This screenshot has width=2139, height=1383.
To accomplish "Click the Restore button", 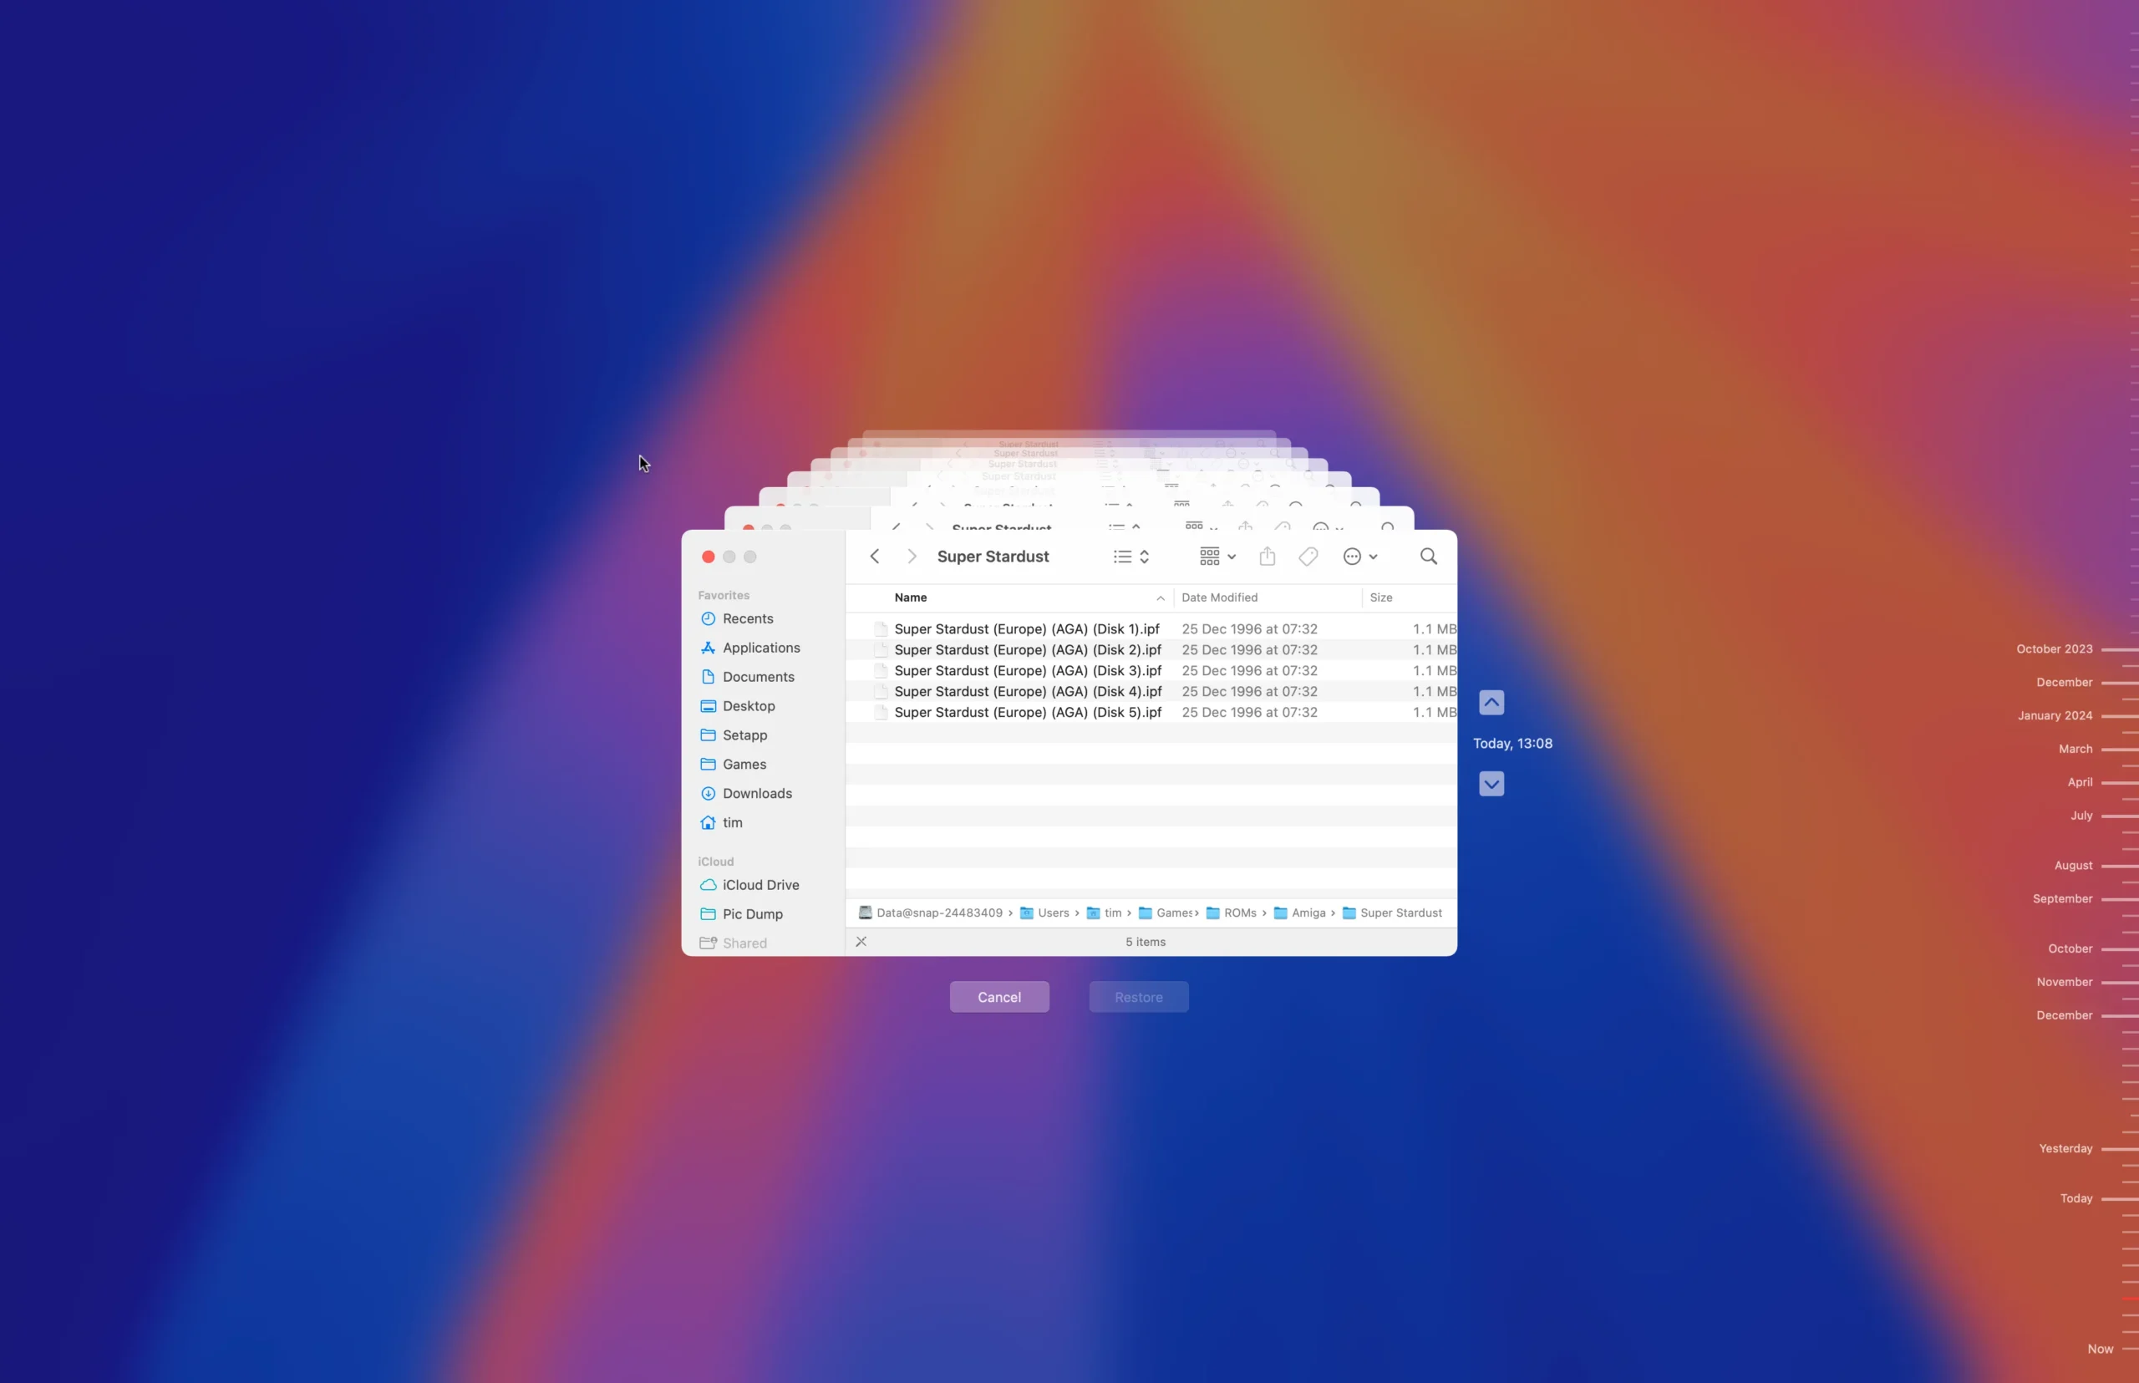I will coord(1140,996).
